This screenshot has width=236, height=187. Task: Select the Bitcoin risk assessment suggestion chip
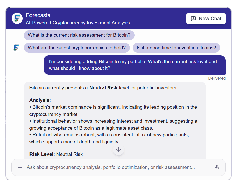coord(79,35)
